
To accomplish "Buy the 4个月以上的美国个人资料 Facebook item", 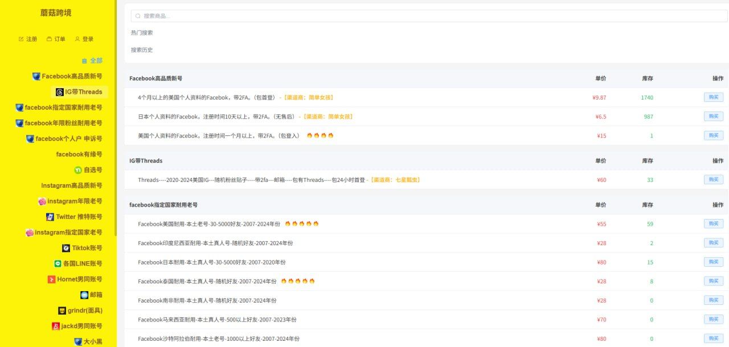I will coord(714,97).
